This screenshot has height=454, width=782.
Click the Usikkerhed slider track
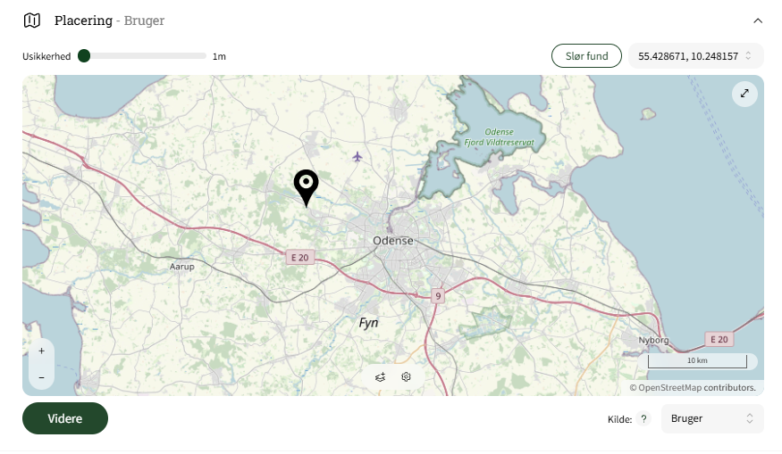tap(142, 56)
